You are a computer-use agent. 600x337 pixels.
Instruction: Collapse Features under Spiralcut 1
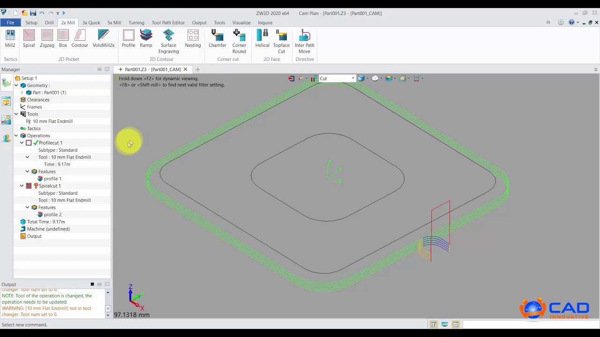[27, 207]
